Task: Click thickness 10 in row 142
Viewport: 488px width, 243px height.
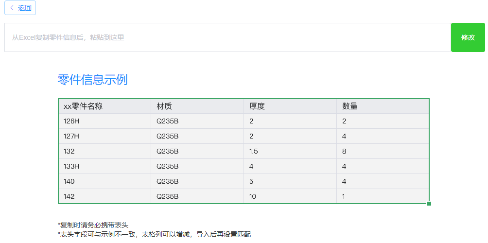Action: click(290, 196)
